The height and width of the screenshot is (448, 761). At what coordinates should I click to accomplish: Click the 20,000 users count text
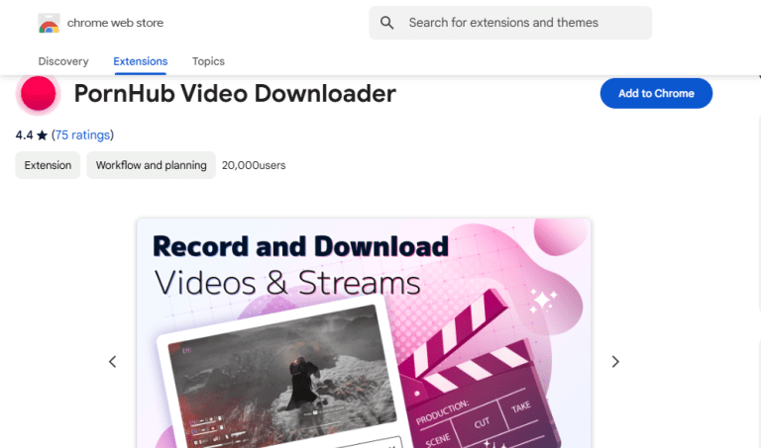(254, 165)
